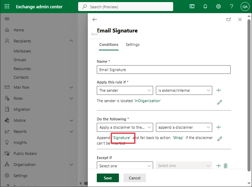Pop out the panel to new window
This screenshot has width=252, height=187.
click(229, 19)
